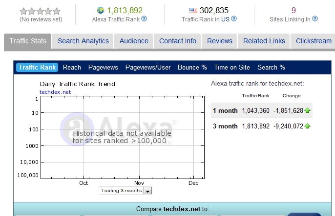Open the Related Links tab
This screenshot has height=216, width=335.
click(264, 41)
